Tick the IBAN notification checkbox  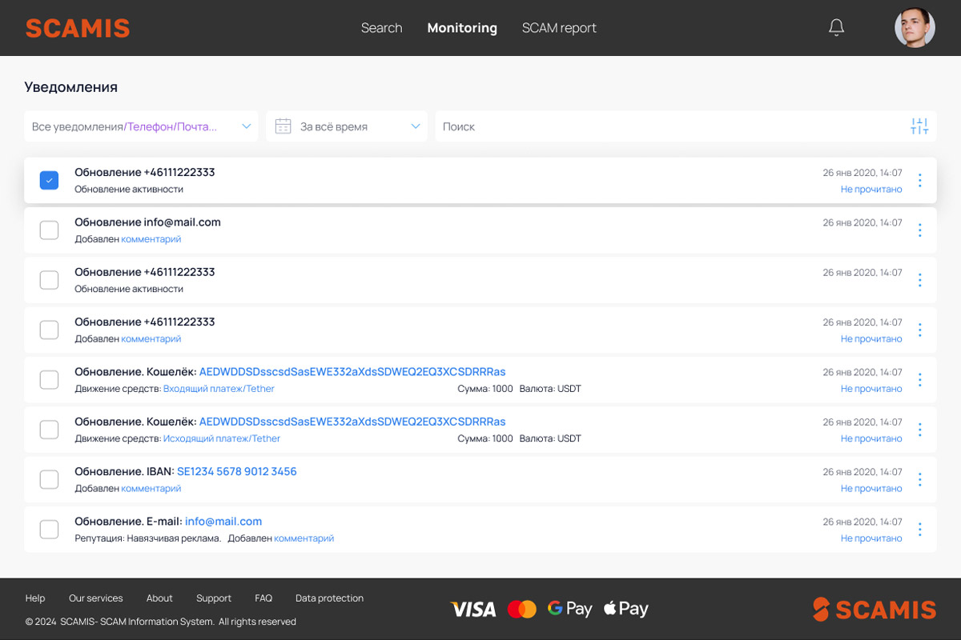click(49, 480)
